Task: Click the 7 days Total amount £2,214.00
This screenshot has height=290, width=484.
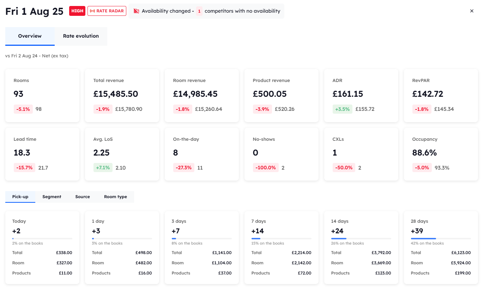Action: (x=301, y=253)
